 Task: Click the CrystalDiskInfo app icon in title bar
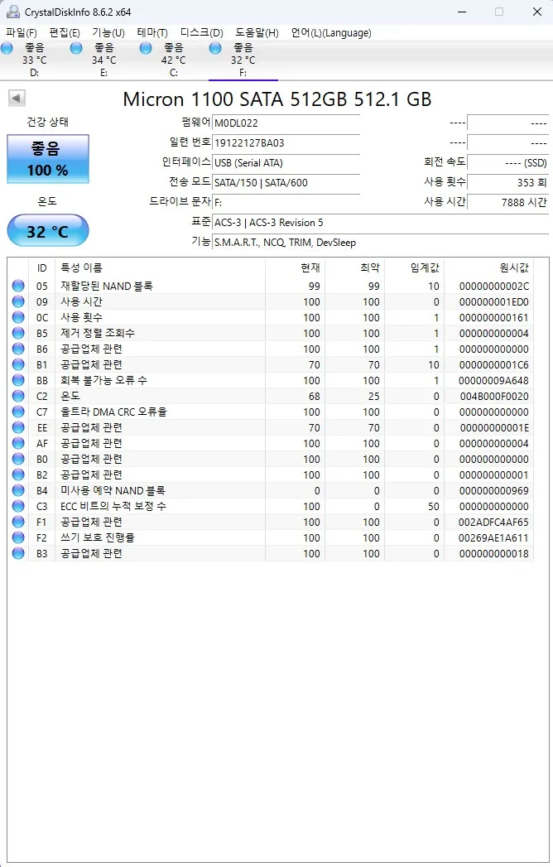click(12, 12)
